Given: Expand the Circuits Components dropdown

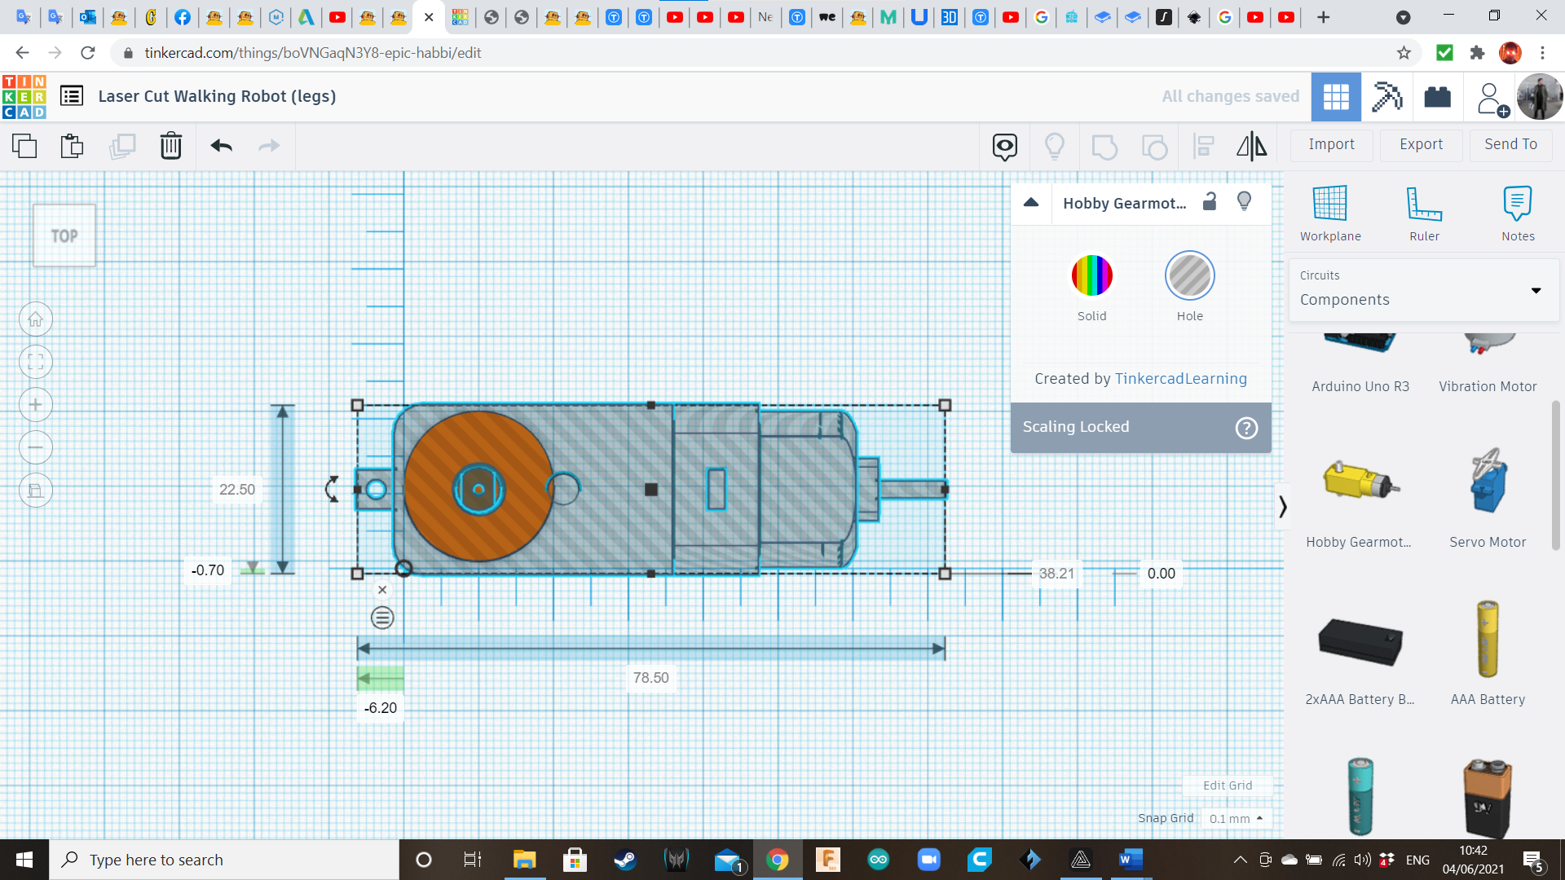Looking at the screenshot, I should 1536,291.
